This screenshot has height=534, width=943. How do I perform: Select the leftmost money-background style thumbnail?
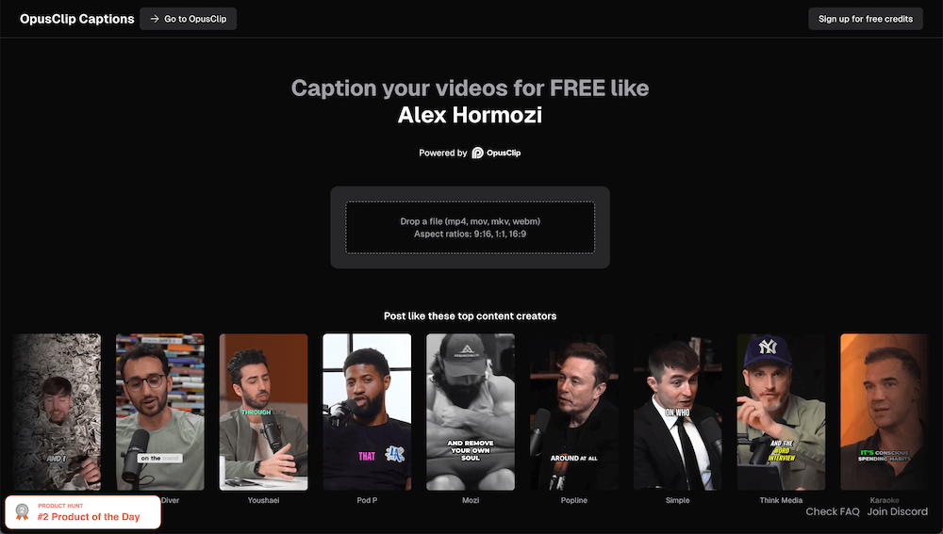coord(57,413)
